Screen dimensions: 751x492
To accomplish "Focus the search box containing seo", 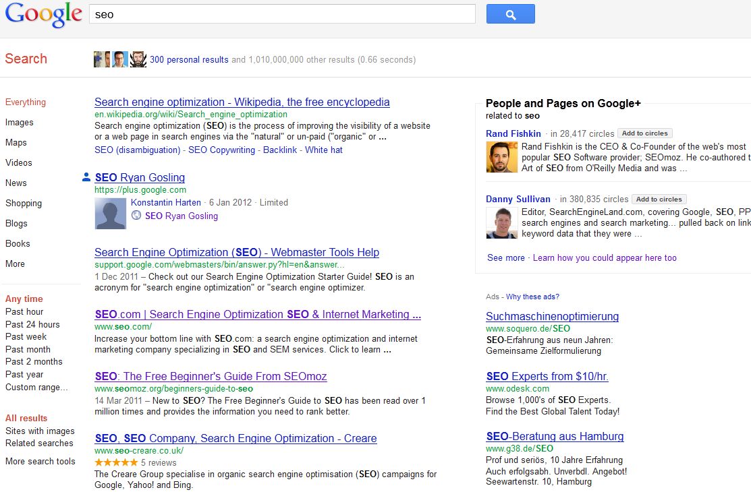I will (x=282, y=14).
